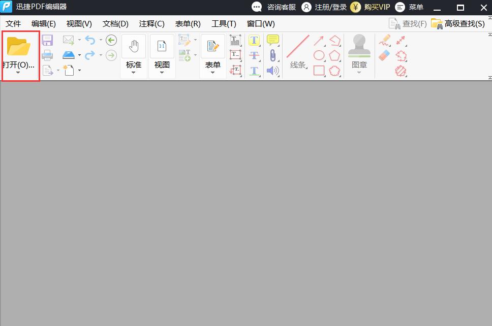
Task: Expand the 标准 dropdown arrow
Action: 133,73
